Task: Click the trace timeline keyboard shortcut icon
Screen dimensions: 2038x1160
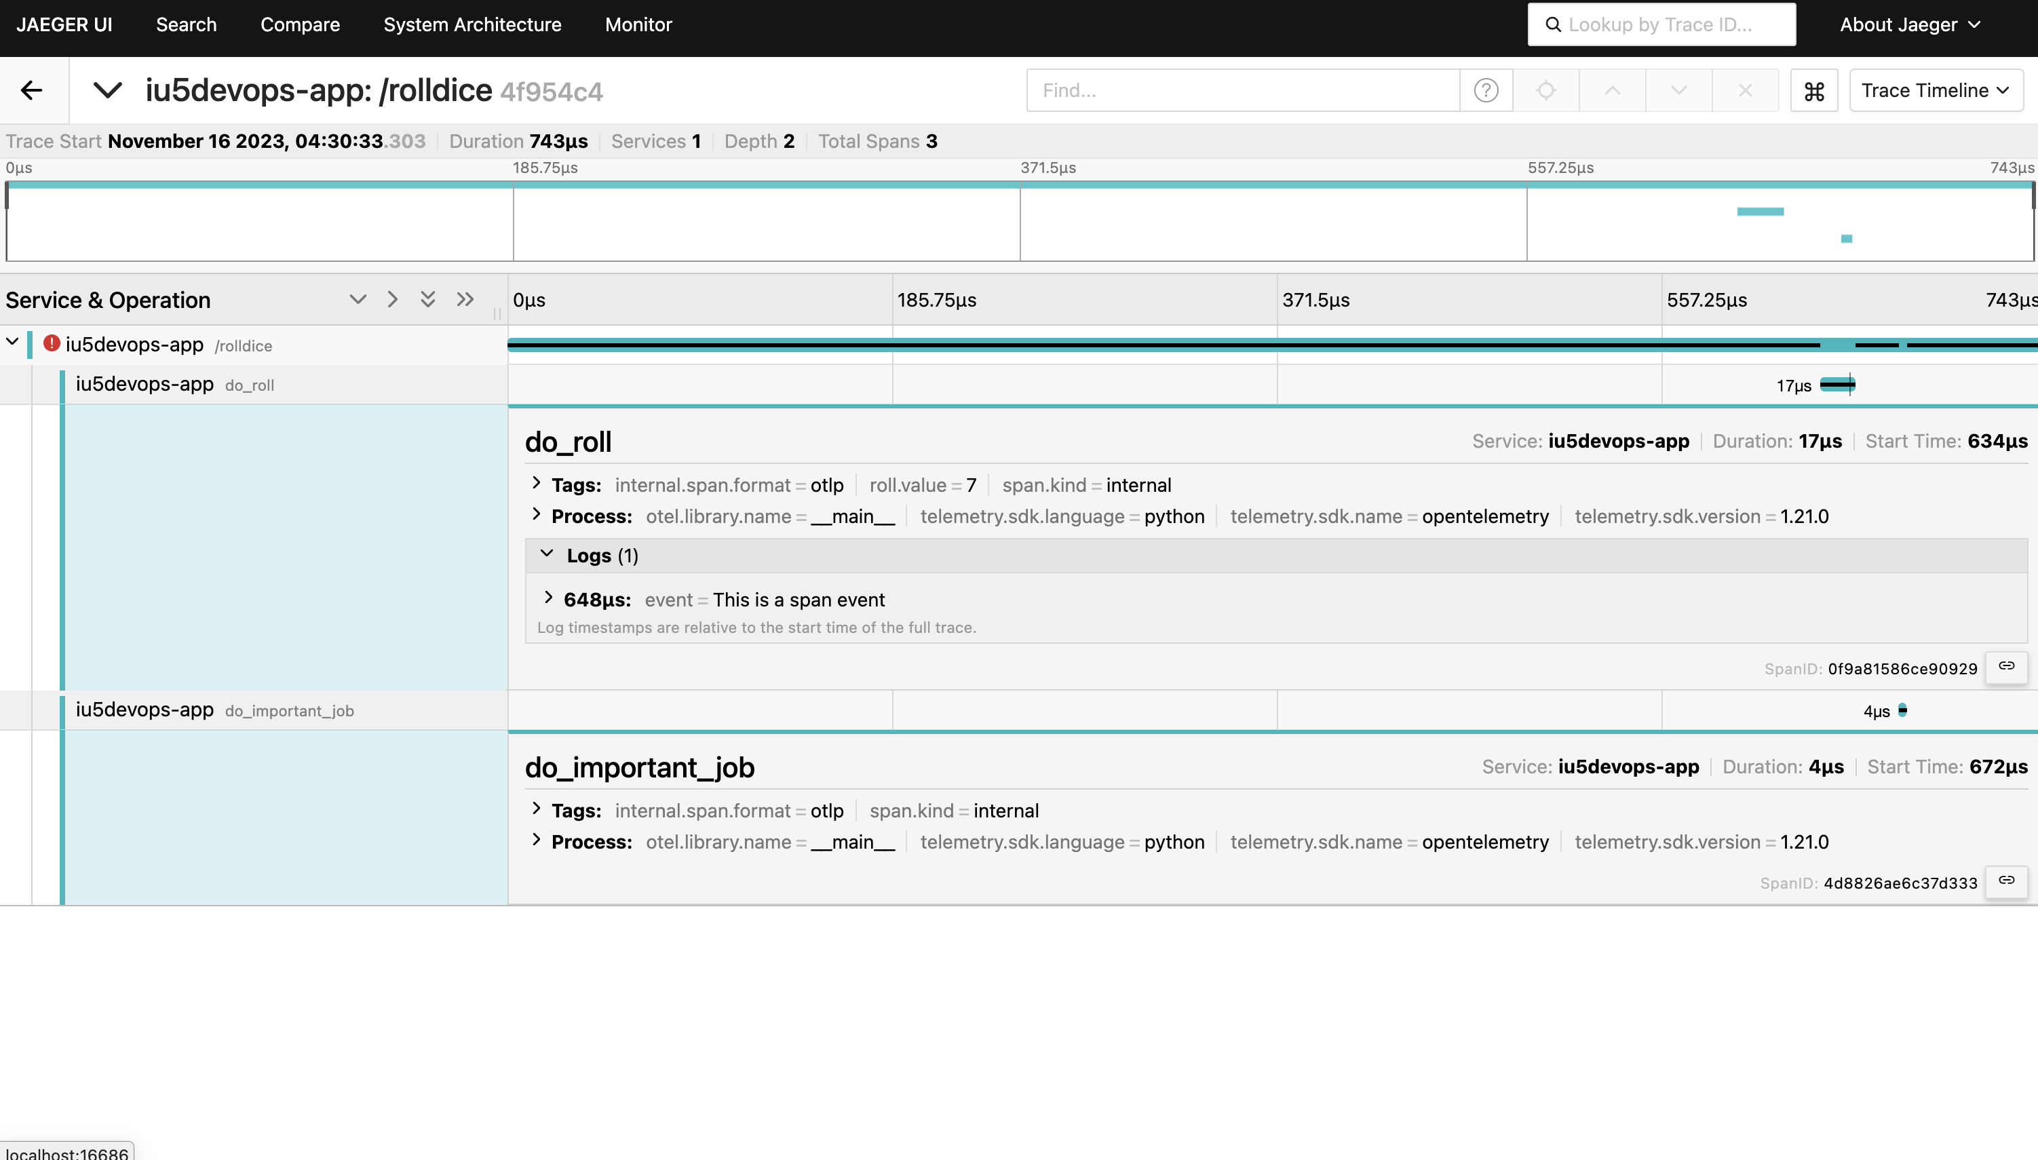Action: point(1814,90)
